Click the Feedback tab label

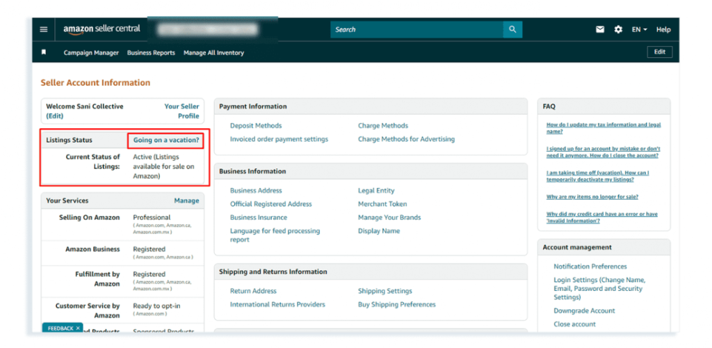pos(60,328)
